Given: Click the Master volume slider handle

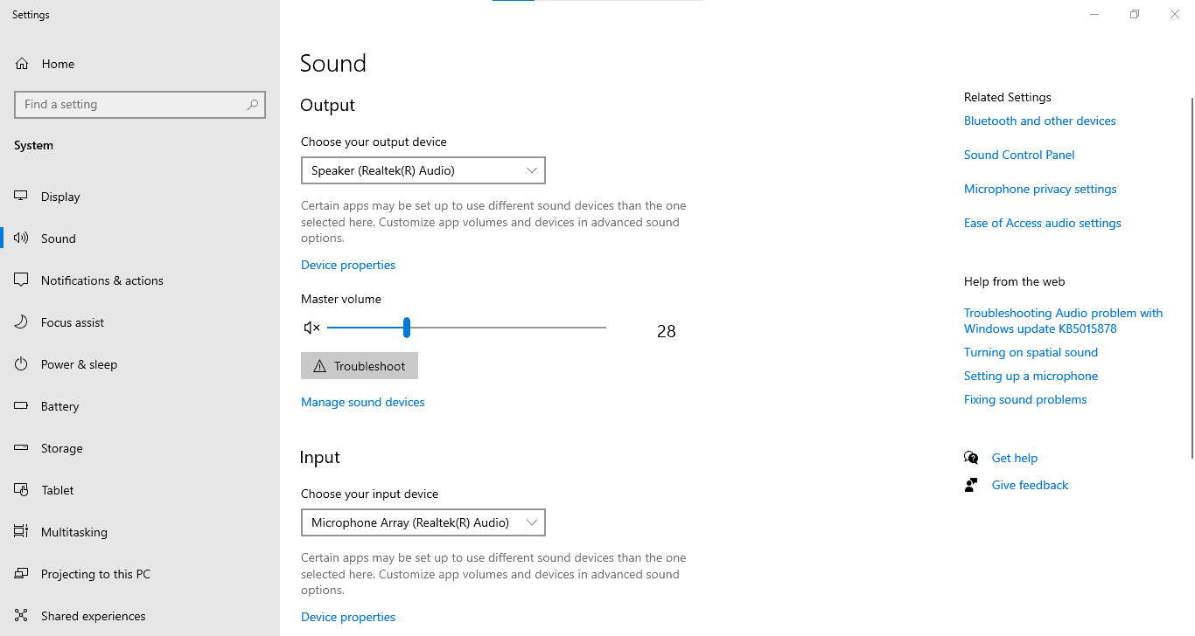Looking at the screenshot, I should tap(407, 328).
